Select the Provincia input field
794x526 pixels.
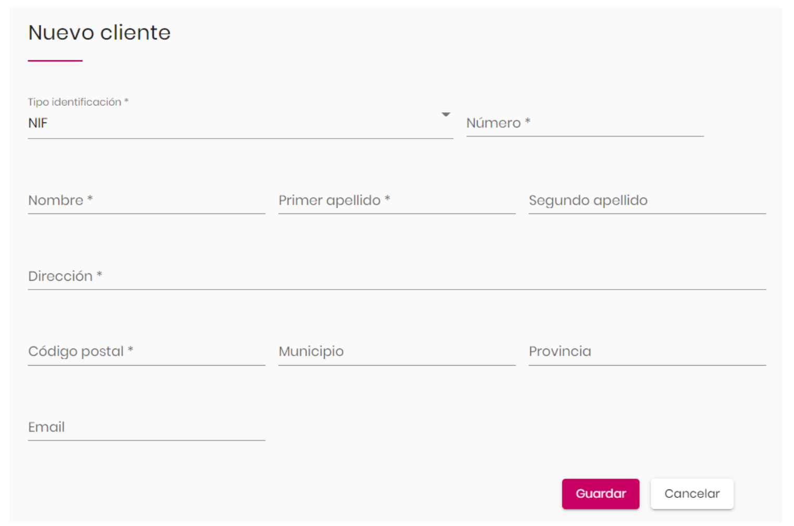(x=647, y=352)
